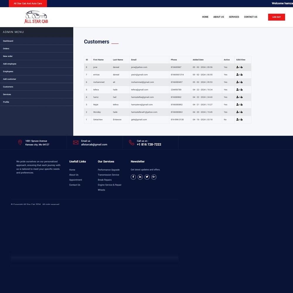
Task: Click the red envelope email icon
Action: tap(76, 142)
